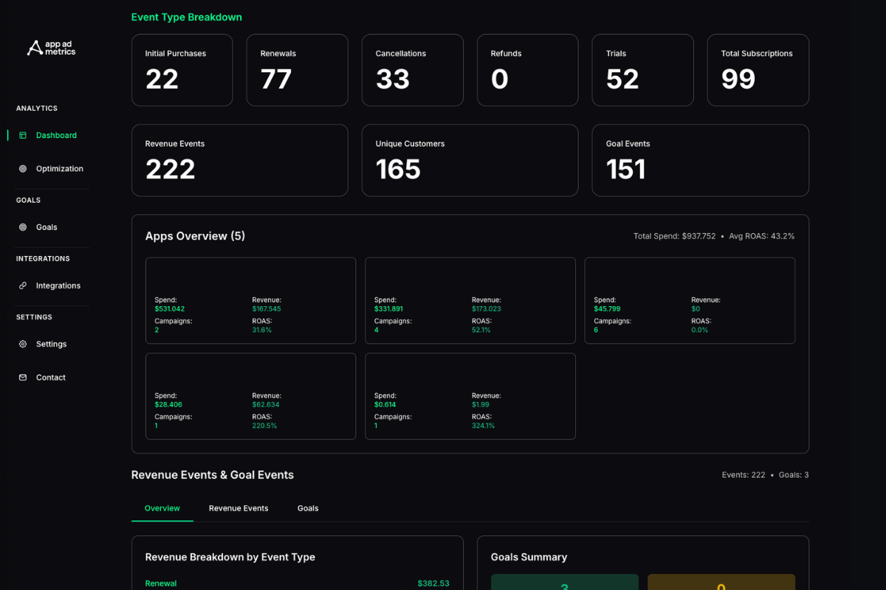Select the app card with 6 campaigns
The height and width of the screenshot is (590, 886).
point(690,300)
